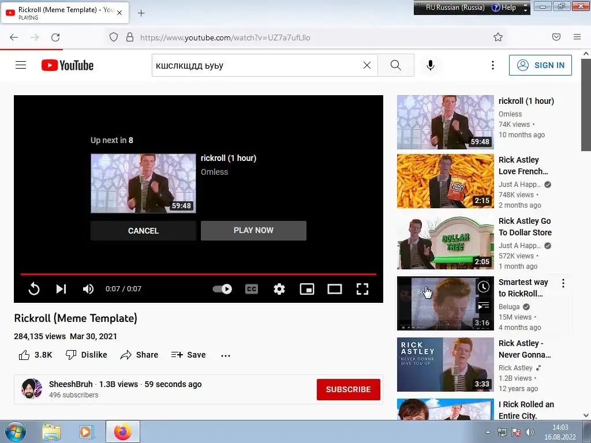View site tracking protection shield
The image size is (591, 443).
pyautogui.click(x=114, y=37)
